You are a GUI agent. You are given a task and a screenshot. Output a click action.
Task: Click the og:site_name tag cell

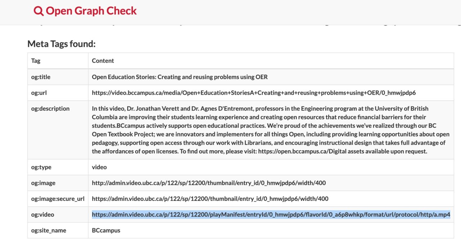click(x=58, y=230)
